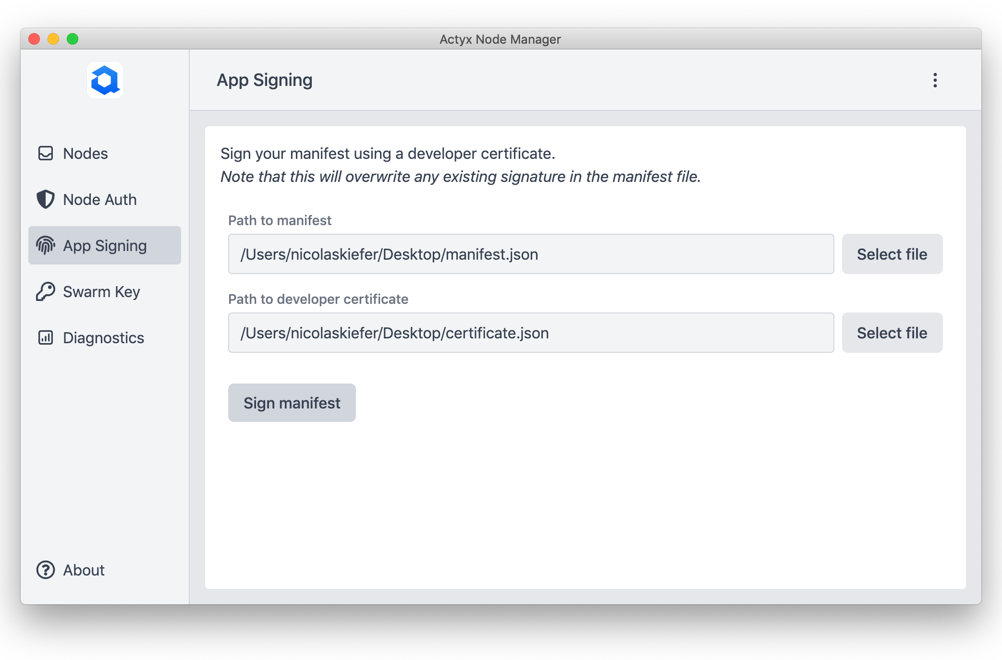This screenshot has width=1002, height=660.
Task: Switch to Swarm Key page
Action: click(x=101, y=291)
